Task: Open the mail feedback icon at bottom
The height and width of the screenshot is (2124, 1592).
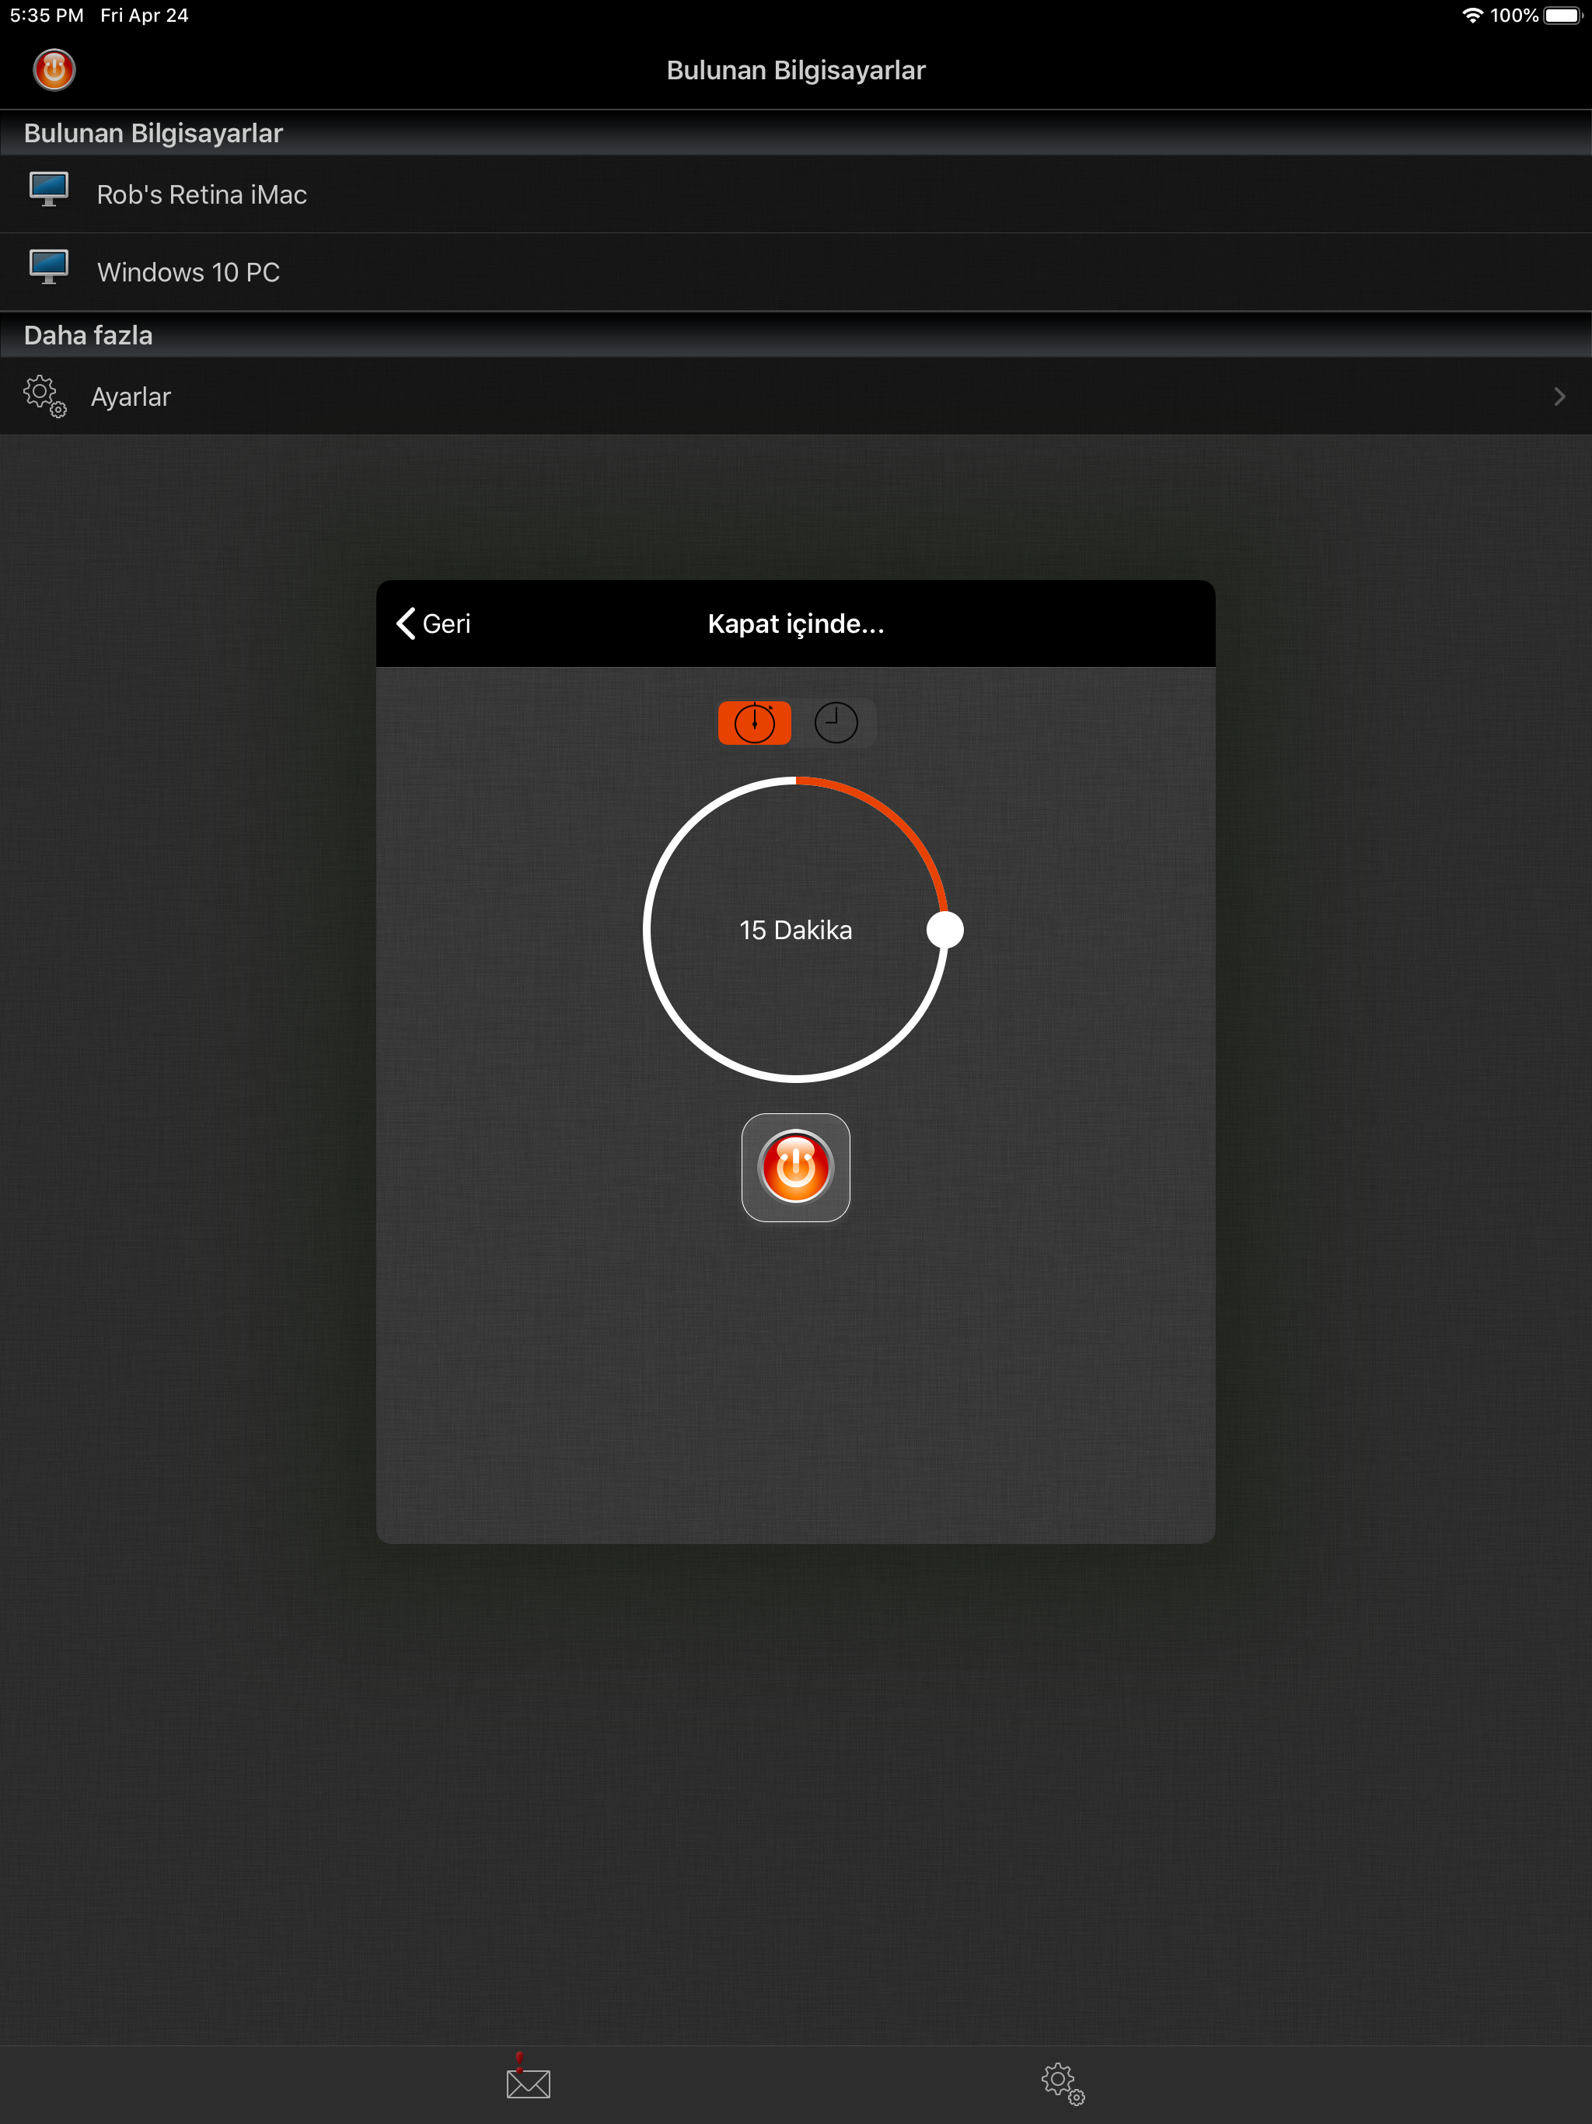Action: click(527, 2080)
